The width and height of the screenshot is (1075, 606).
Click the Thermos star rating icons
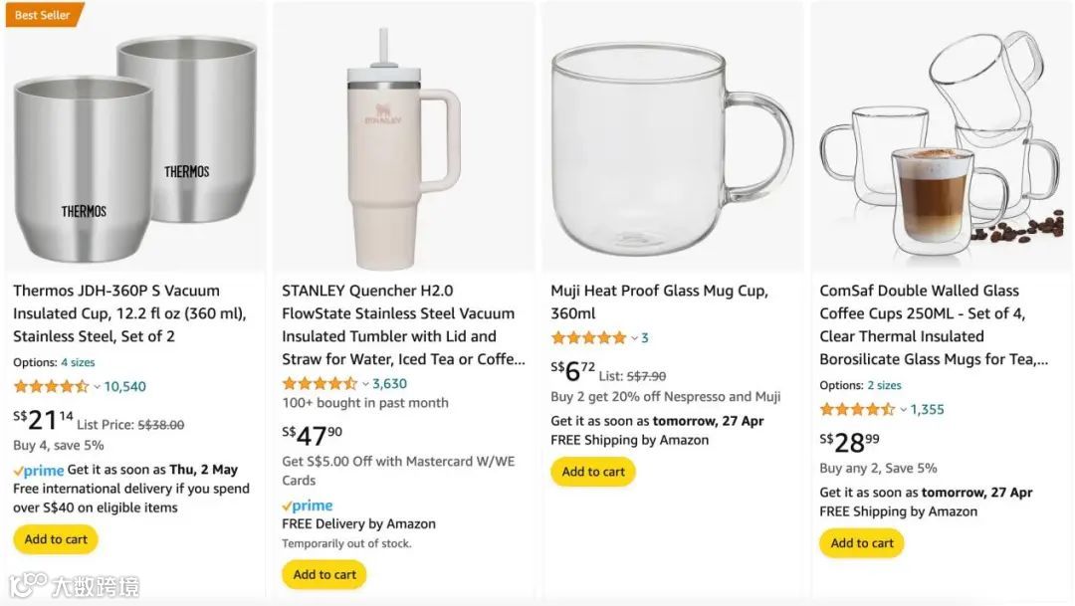click(51, 386)
